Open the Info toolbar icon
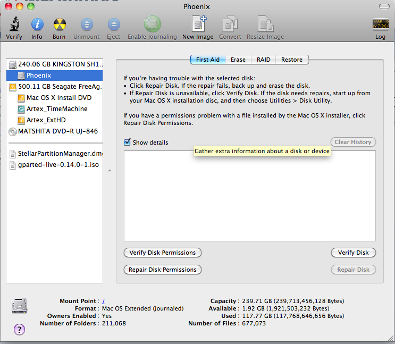395x344 pixels. (37, 24)
